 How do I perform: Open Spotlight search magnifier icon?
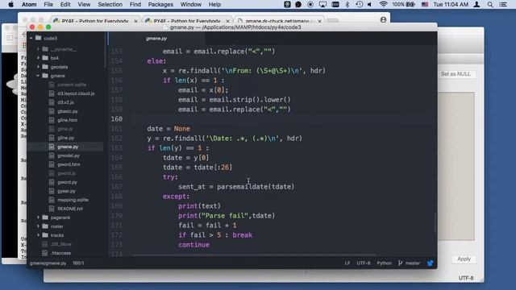[x=490, y=4]
